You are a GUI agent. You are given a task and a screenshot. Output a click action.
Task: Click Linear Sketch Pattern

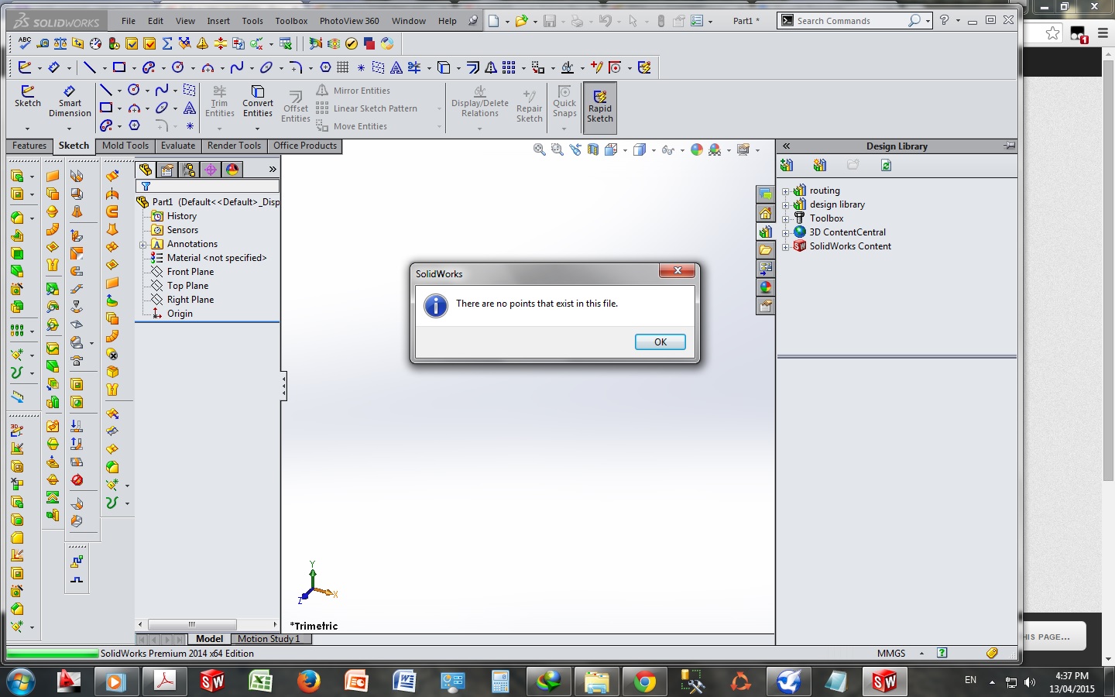click(367, 108)
